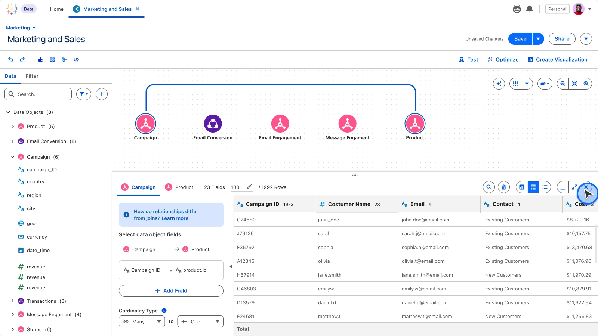Click the data search field

pyautogui.click(x=38, y=94)
